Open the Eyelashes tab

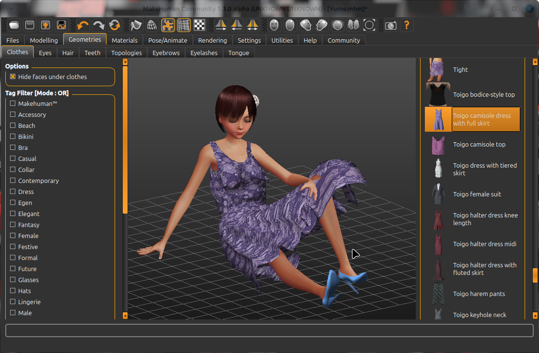tap(204, 53)
